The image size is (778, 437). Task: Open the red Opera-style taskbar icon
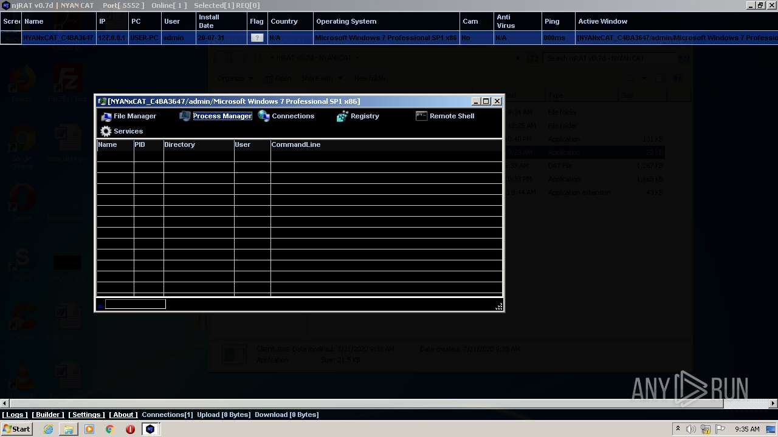[x=130, y=429]
